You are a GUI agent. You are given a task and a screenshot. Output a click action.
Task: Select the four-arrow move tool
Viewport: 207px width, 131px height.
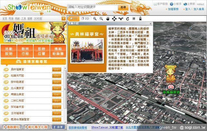point(114,19)
